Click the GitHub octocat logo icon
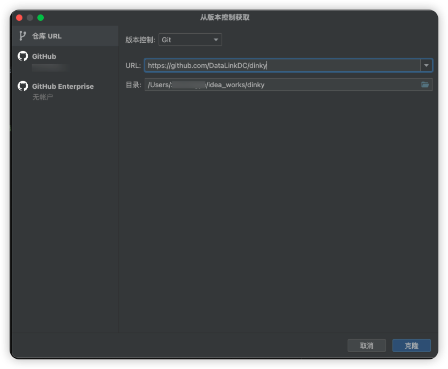448x369 pixels. point(22,56)
